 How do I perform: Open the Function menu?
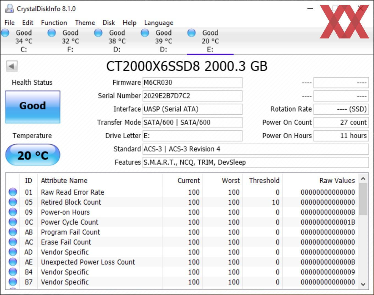pyautogui.click(x=54, y=23)
